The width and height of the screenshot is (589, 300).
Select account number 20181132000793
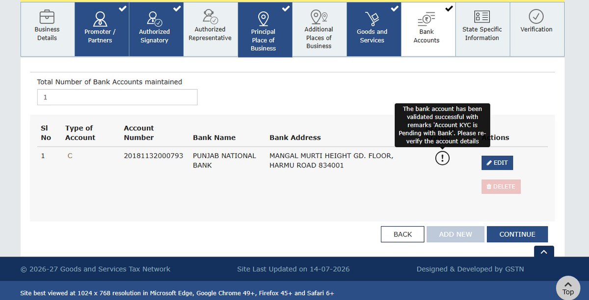point(154,156)
